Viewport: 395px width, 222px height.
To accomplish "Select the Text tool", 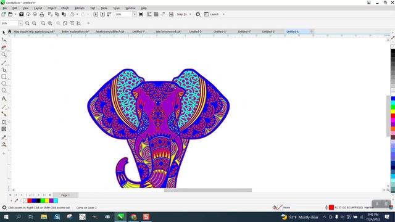I will point(4,99).
